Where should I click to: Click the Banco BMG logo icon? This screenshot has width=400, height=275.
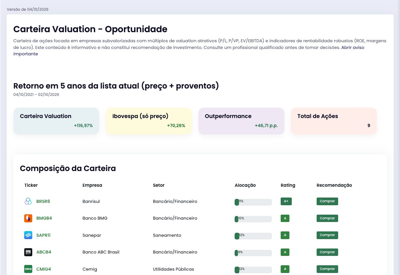(x=28, y=218)
